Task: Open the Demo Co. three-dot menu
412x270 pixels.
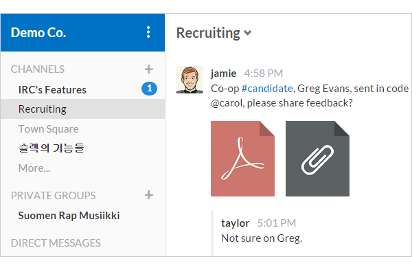Action: pyautogui.click(x=148, y=32)
